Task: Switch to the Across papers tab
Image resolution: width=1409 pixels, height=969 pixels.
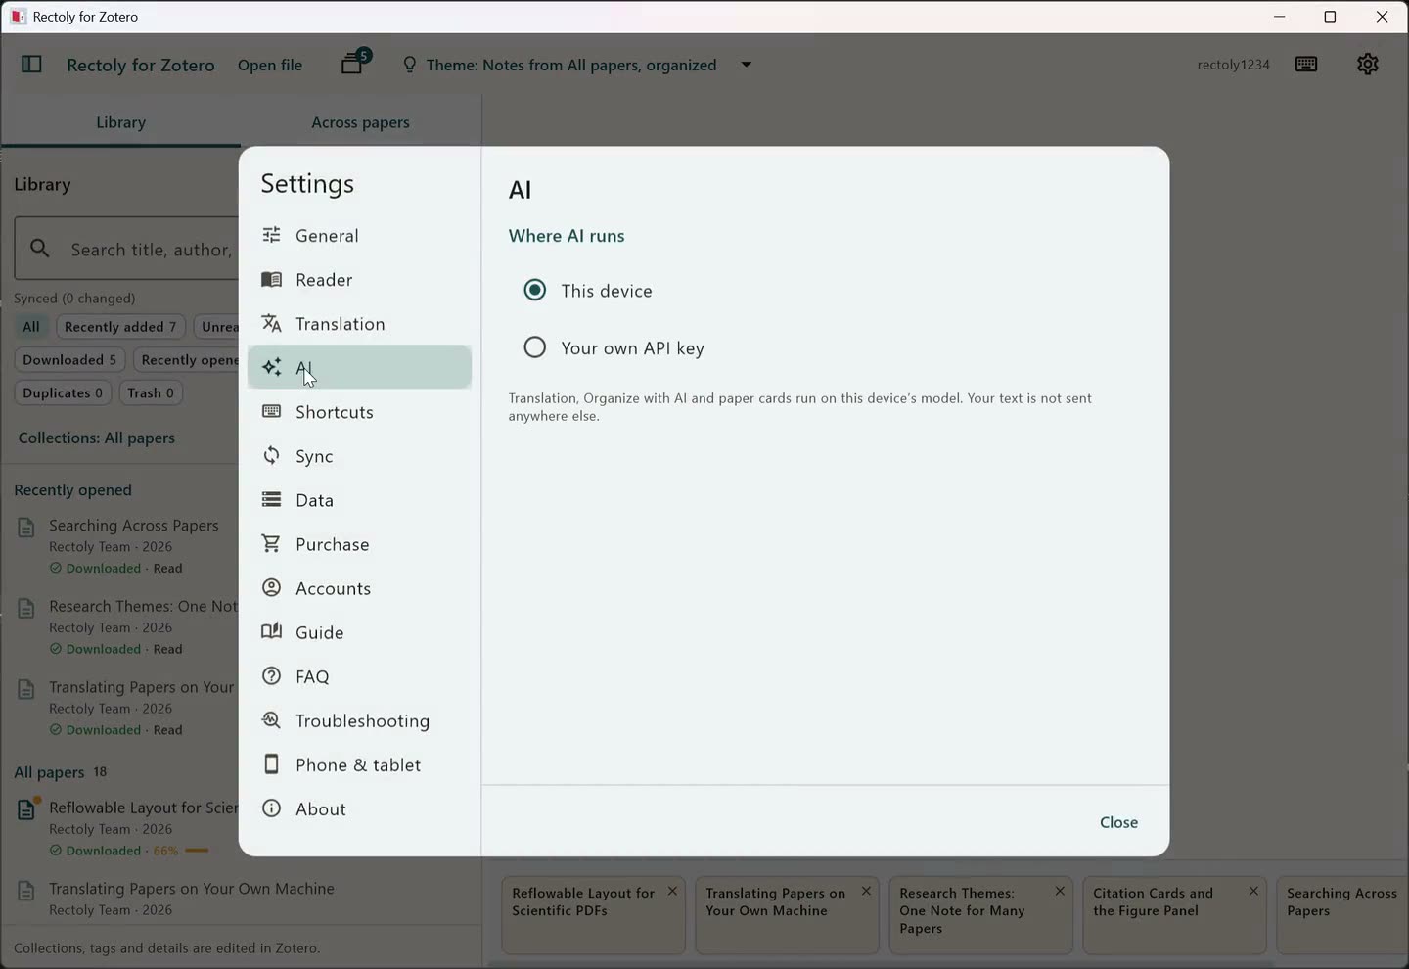Action: coord(360,122)
